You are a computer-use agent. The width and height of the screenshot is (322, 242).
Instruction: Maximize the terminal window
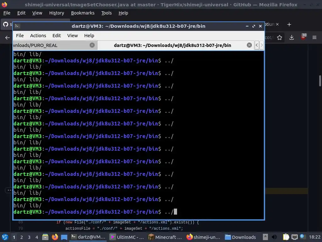254,26
